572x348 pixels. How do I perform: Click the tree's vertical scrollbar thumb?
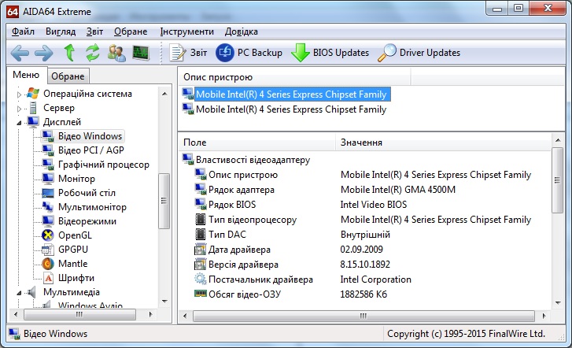click(x=164, y=201)
